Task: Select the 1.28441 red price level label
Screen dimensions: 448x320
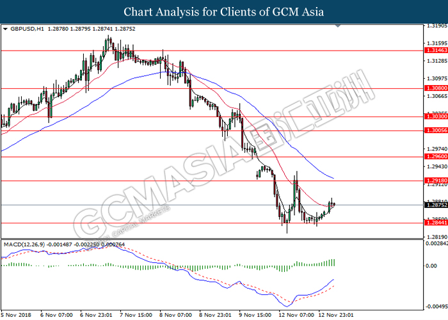Action: [436, 223]
